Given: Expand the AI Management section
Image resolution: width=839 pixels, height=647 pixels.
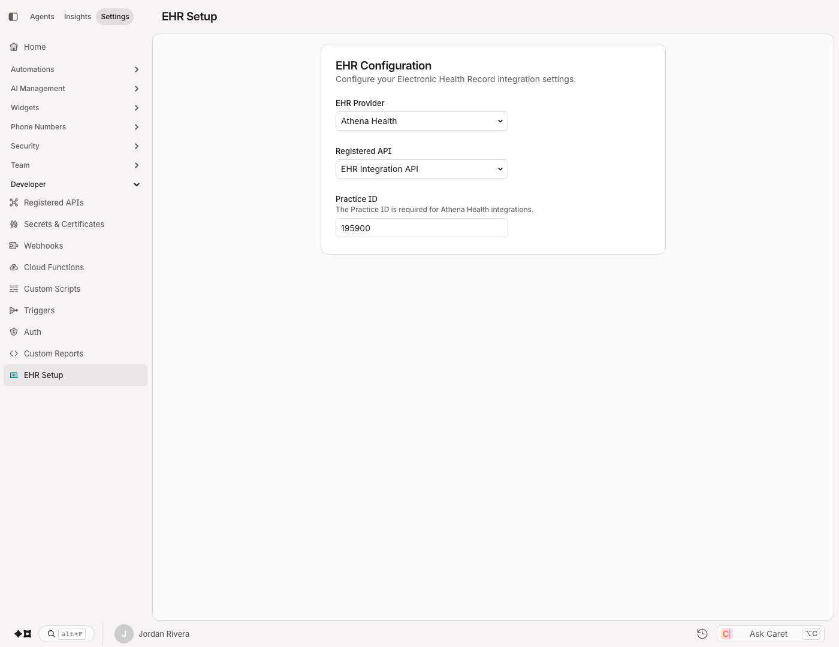Looking at the screenshot, I should click(76, 89).
